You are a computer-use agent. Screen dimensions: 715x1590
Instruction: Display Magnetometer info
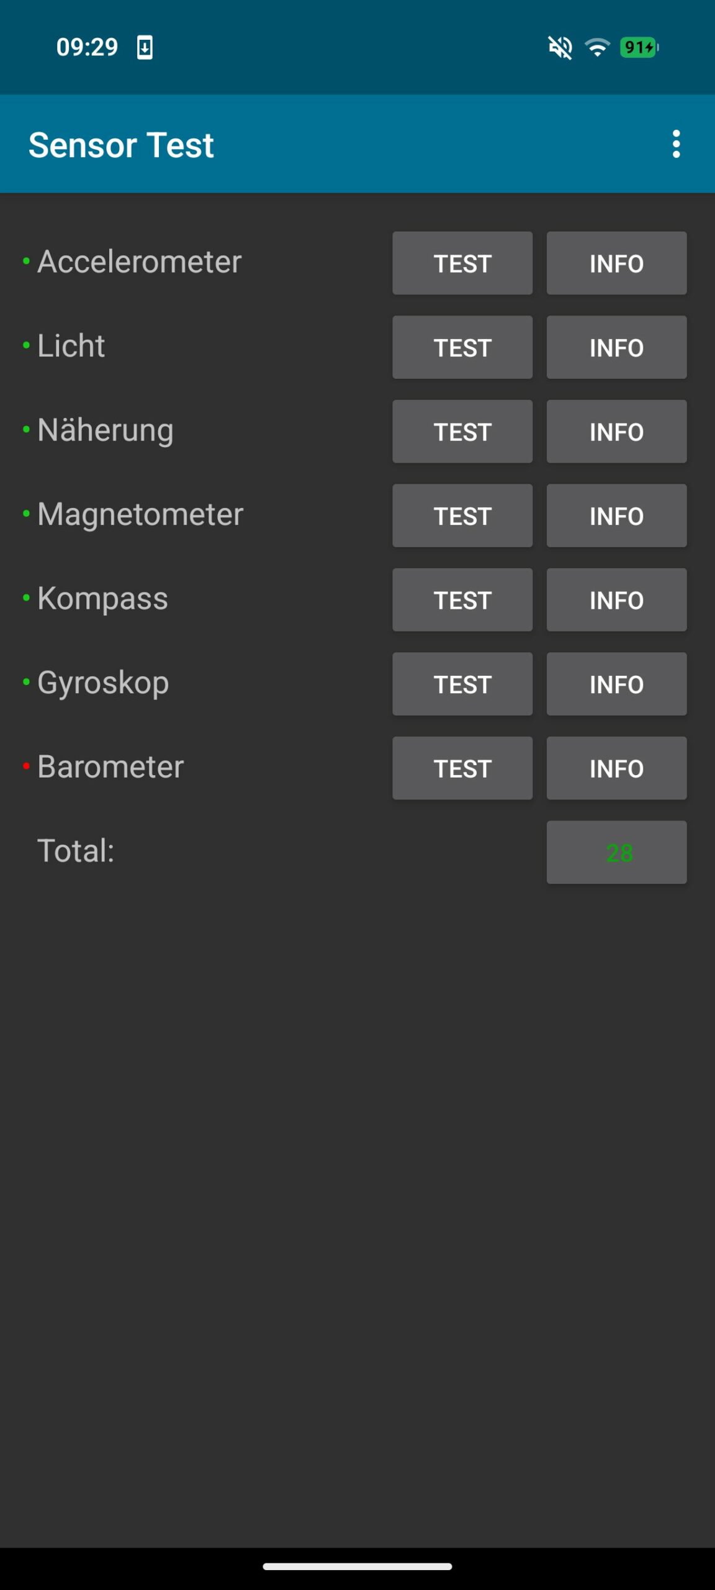click(616, 516)
